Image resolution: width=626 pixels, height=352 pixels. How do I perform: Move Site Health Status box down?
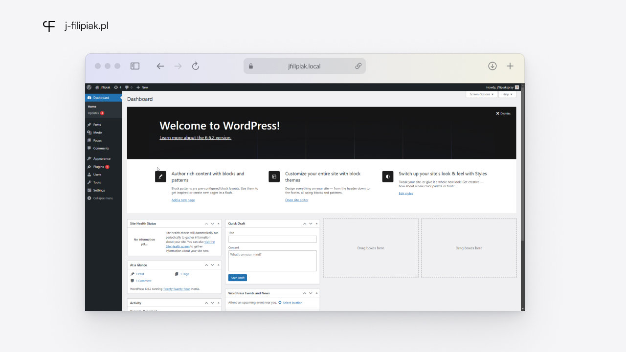pyautogui.click(x=213, y=223)
